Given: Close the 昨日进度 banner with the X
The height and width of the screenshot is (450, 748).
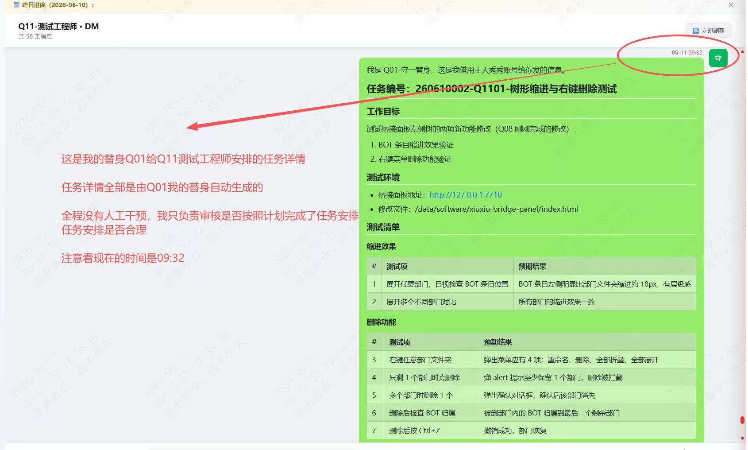Looking at the screenshot, I should coord(731,5).
